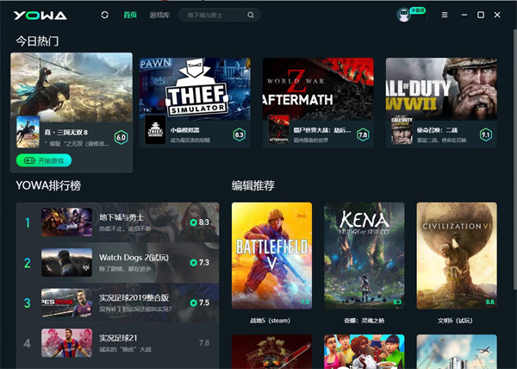This screenshot has height=369, width=517.
Task: Click the YOWA排行榜 section heading
Action: pyautogui.click(x=48, y=185)
